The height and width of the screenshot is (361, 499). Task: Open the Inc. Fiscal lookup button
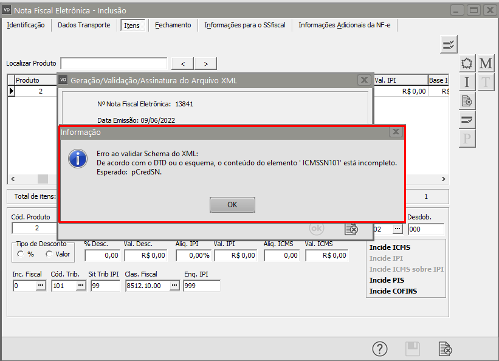[x=41, y=286]
